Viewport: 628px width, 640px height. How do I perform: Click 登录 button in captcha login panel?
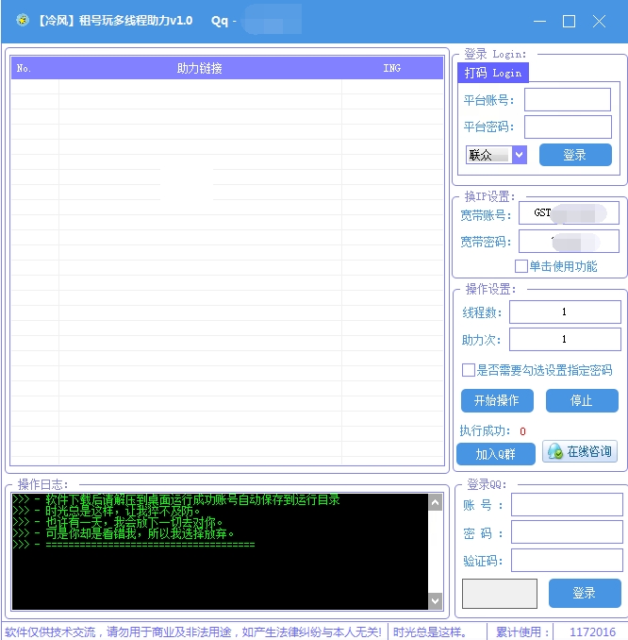(x=575, y=155)
